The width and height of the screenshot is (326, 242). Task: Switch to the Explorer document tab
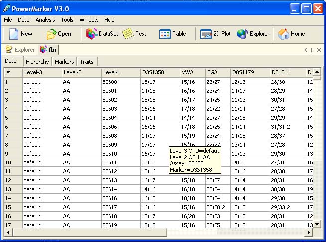tap(20, 50)
